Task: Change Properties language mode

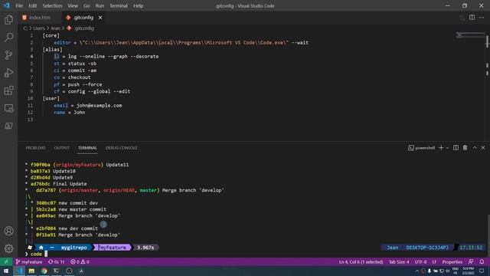Action: click(452, 262)
